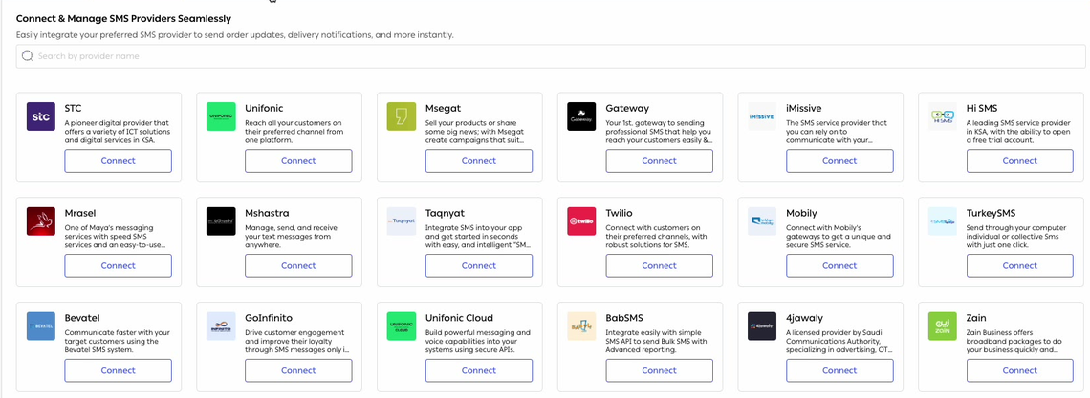Click the Bevatel blue logo
Viewport: 1090px width, 398px height.
tap(40, 325)
